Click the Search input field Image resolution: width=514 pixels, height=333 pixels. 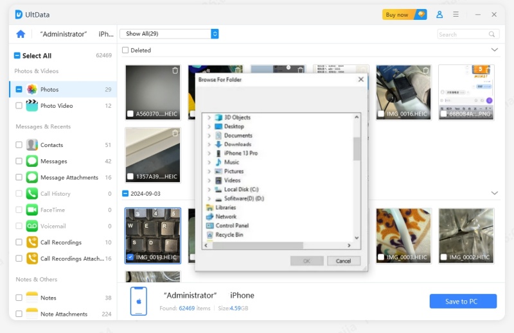click(x=463, y=34)
